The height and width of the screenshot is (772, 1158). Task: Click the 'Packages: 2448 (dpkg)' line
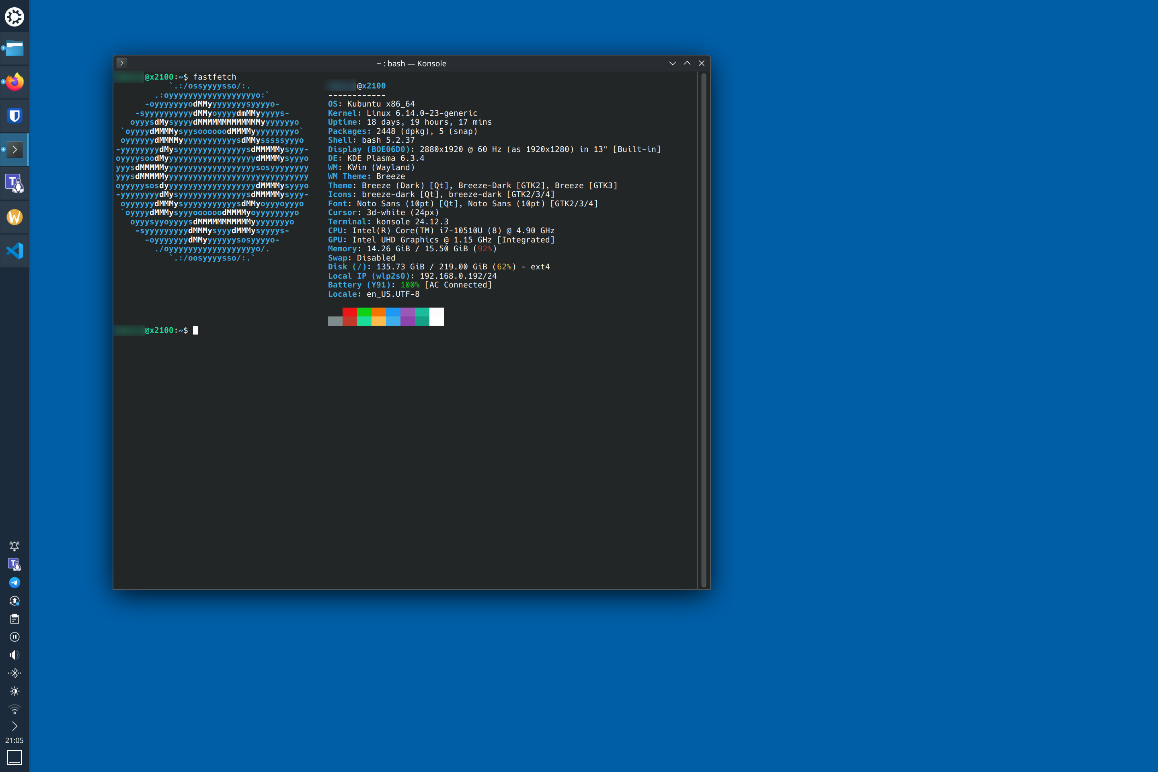403,131
